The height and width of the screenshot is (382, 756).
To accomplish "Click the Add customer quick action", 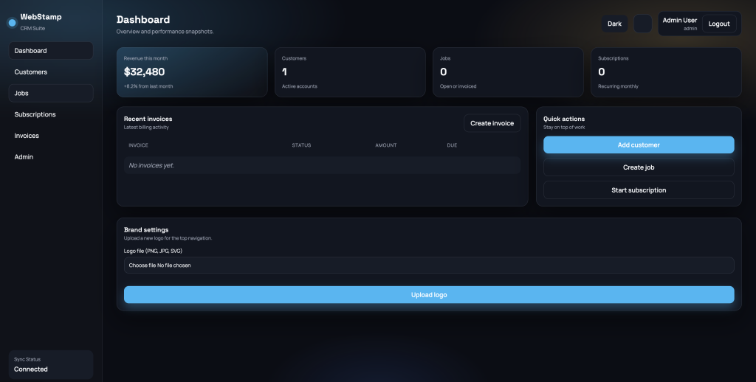I will (639, 145).
